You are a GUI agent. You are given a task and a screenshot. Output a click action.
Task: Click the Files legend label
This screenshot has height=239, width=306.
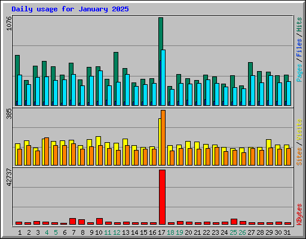click(299, 47)
